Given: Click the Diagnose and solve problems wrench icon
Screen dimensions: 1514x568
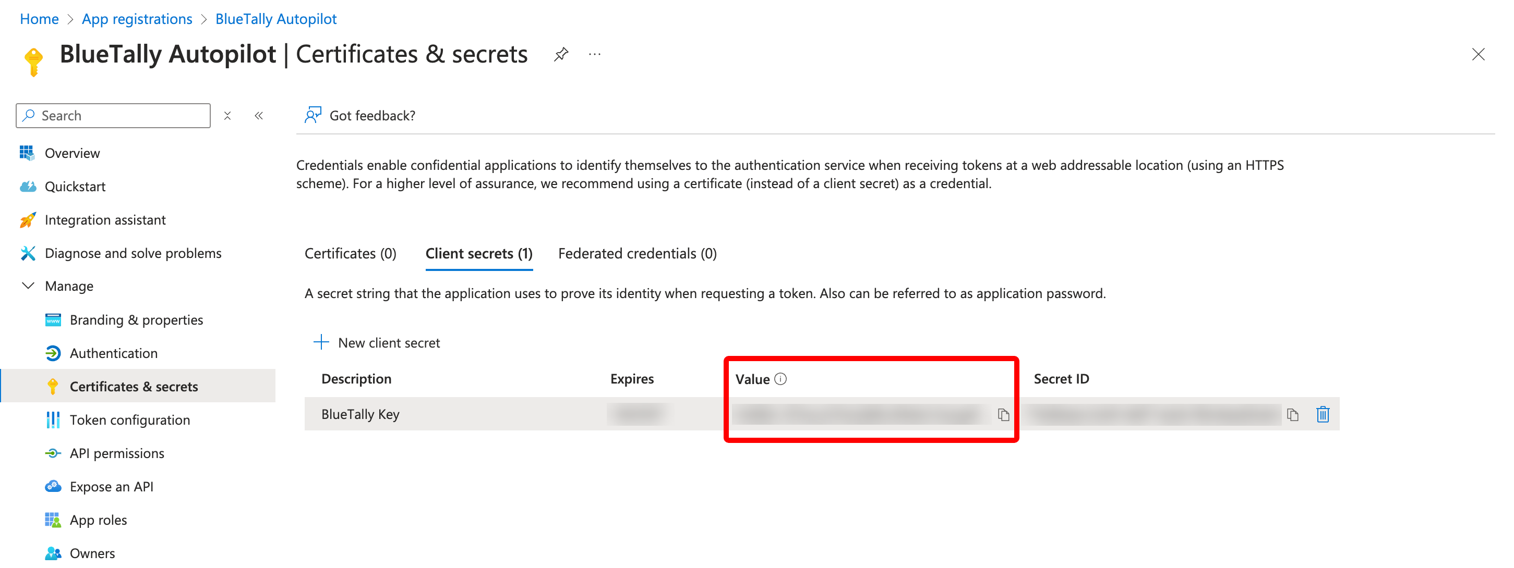Looking at the screenshot, I should click(x=28, y=253).
